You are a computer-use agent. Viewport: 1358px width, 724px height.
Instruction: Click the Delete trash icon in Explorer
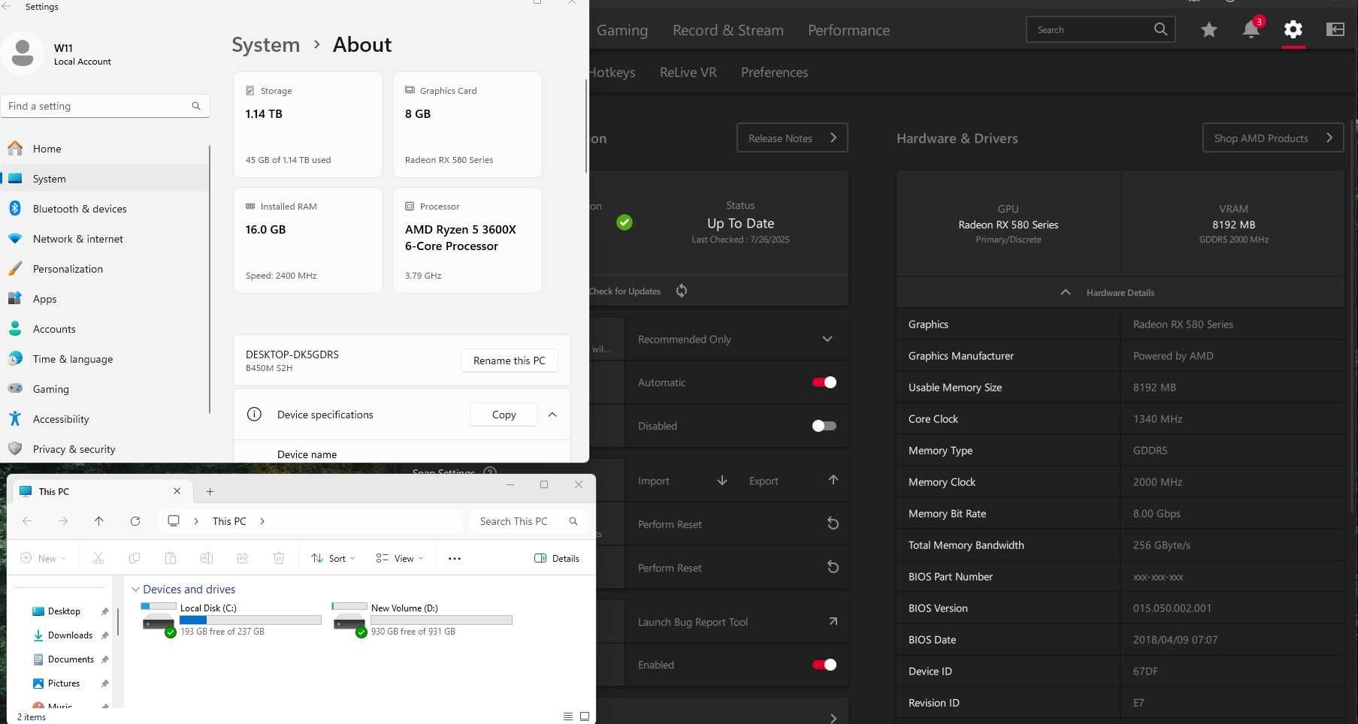pyautogui.click(x=279, y=558)
